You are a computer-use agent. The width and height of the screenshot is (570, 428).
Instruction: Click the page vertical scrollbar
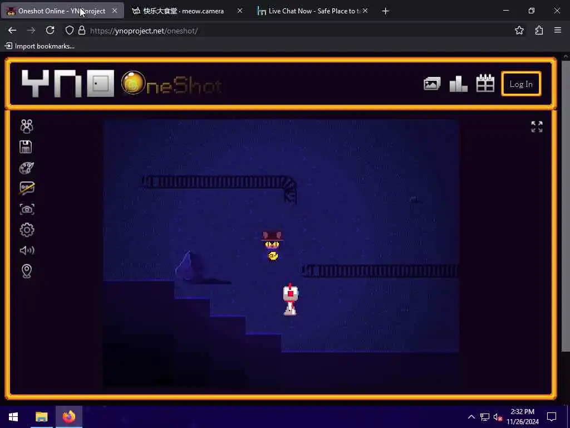[566, 206]
